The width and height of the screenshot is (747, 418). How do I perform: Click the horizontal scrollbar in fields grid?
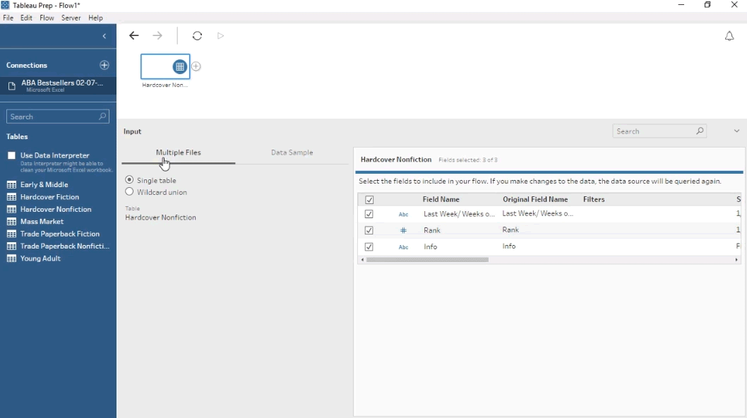coord(427,260)
